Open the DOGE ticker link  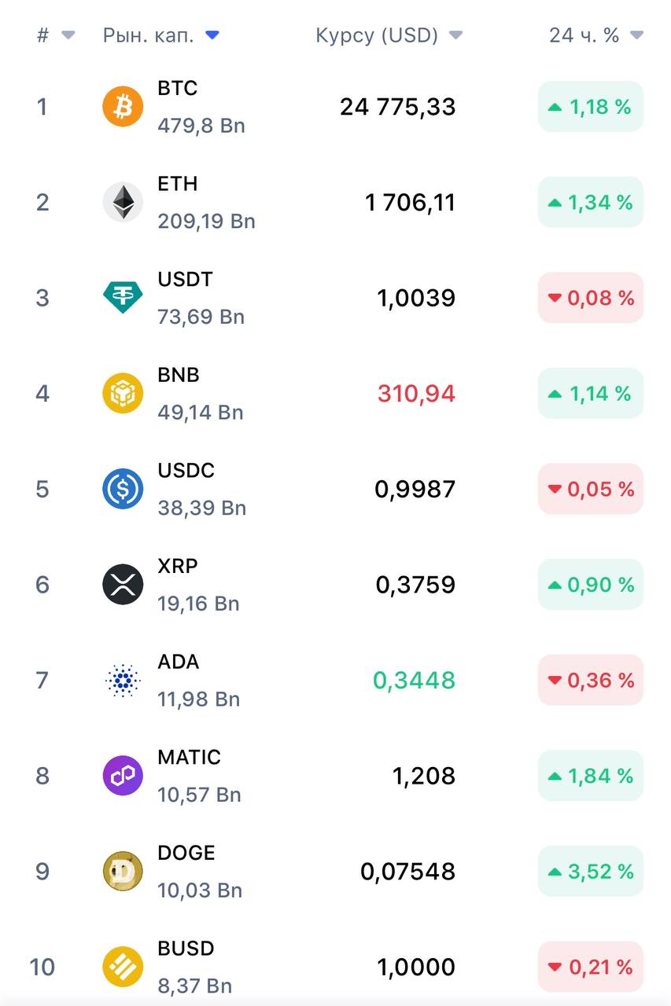tap(186, 854)
